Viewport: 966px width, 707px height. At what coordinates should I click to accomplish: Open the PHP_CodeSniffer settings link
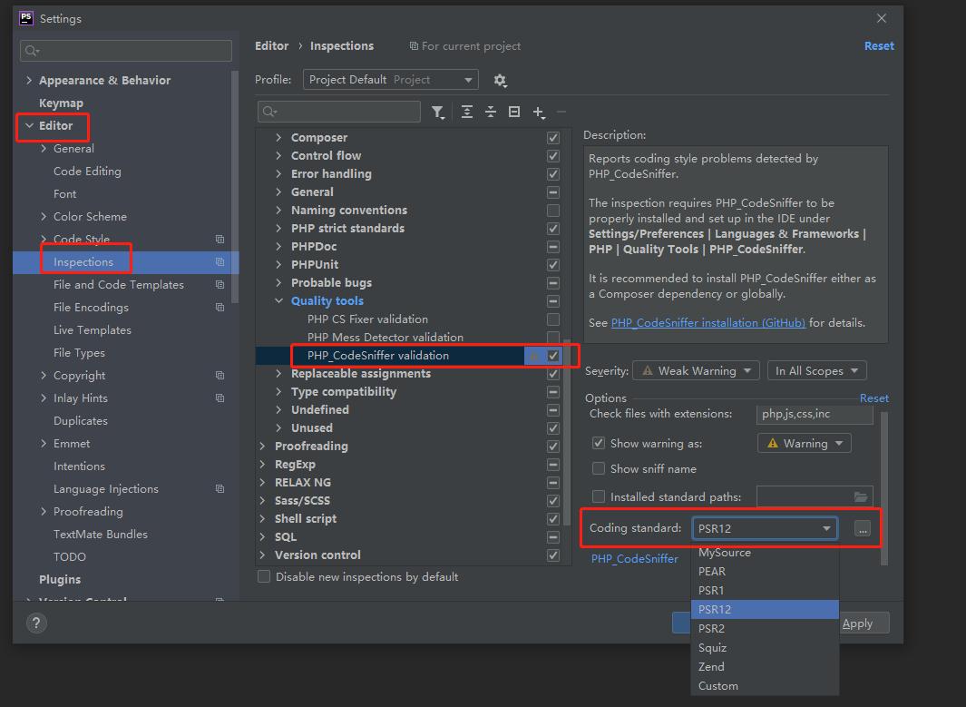coord(635,558)
